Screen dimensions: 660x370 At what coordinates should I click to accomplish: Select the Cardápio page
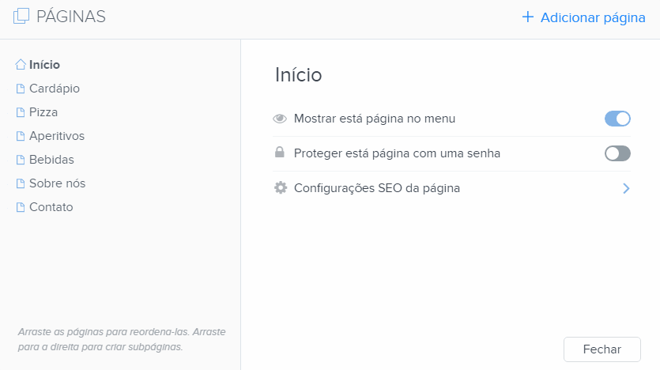tap(55, 89)
